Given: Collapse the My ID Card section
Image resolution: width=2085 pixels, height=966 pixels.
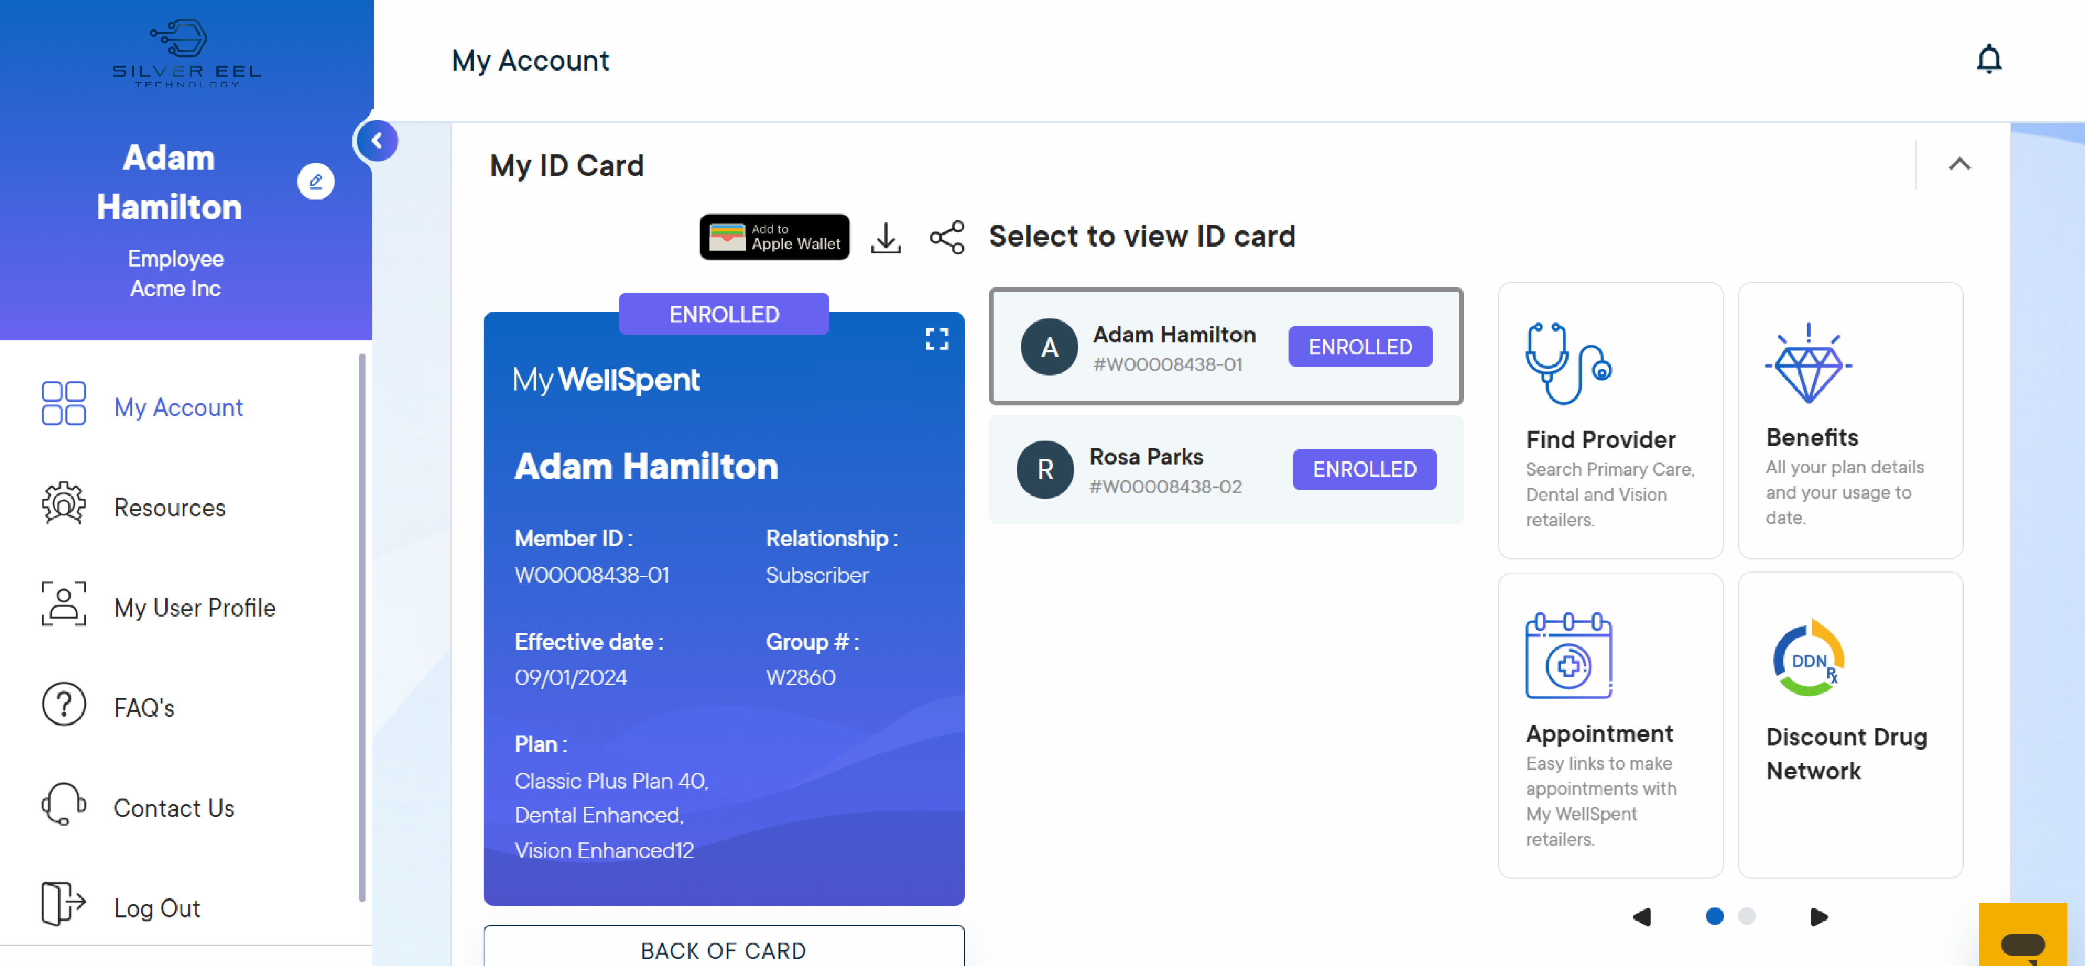Looking at the screenshot, I should point(1959,164).
